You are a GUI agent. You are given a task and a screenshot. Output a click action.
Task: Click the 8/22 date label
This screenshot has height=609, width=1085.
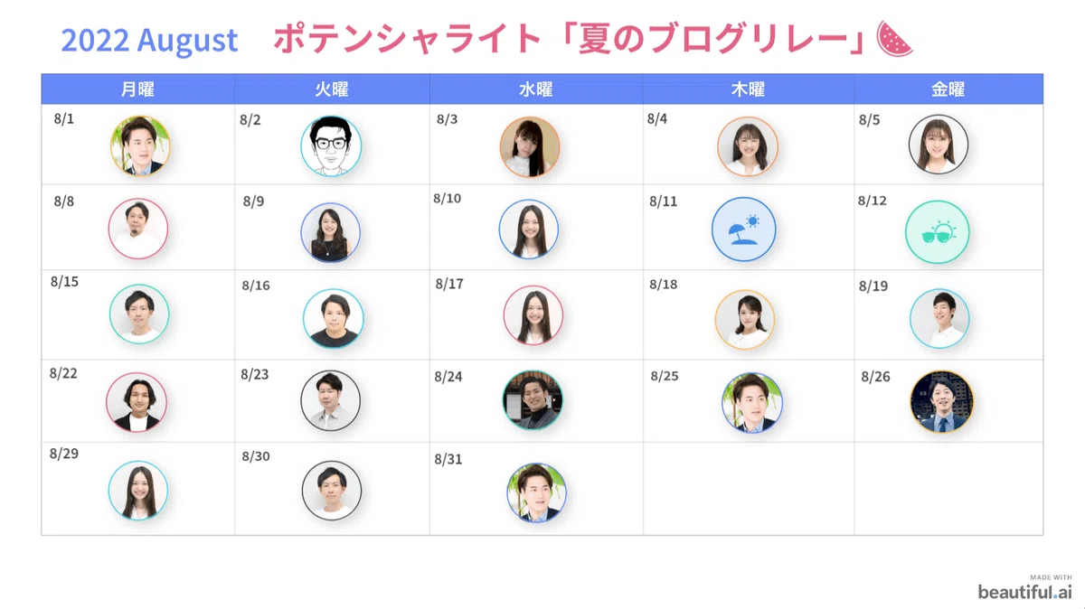pos(65,372)
